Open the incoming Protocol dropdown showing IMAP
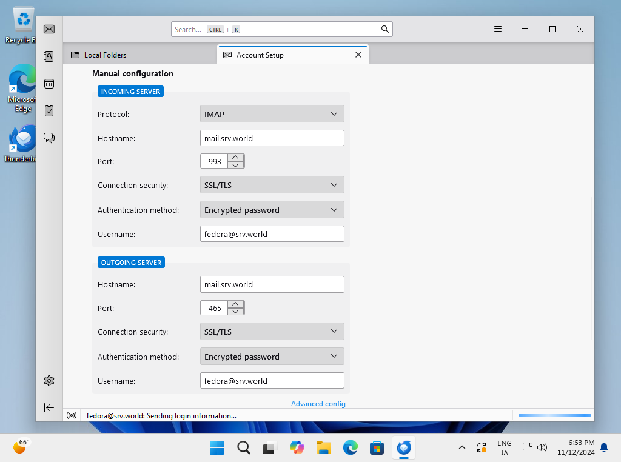The image size is (621, 462). [x=272, y=113]
